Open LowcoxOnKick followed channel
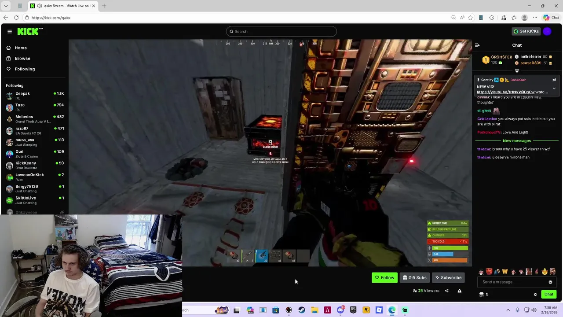The width and height of the screenshot is (563, 317). click(34, 177)
